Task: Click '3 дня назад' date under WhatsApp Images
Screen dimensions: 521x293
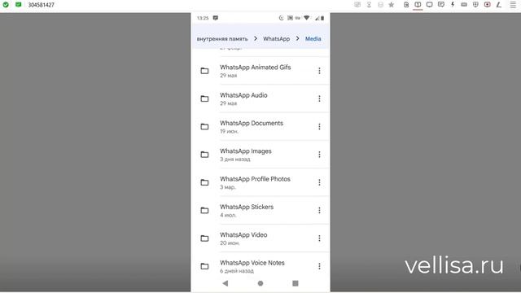Action: point(235,160)
